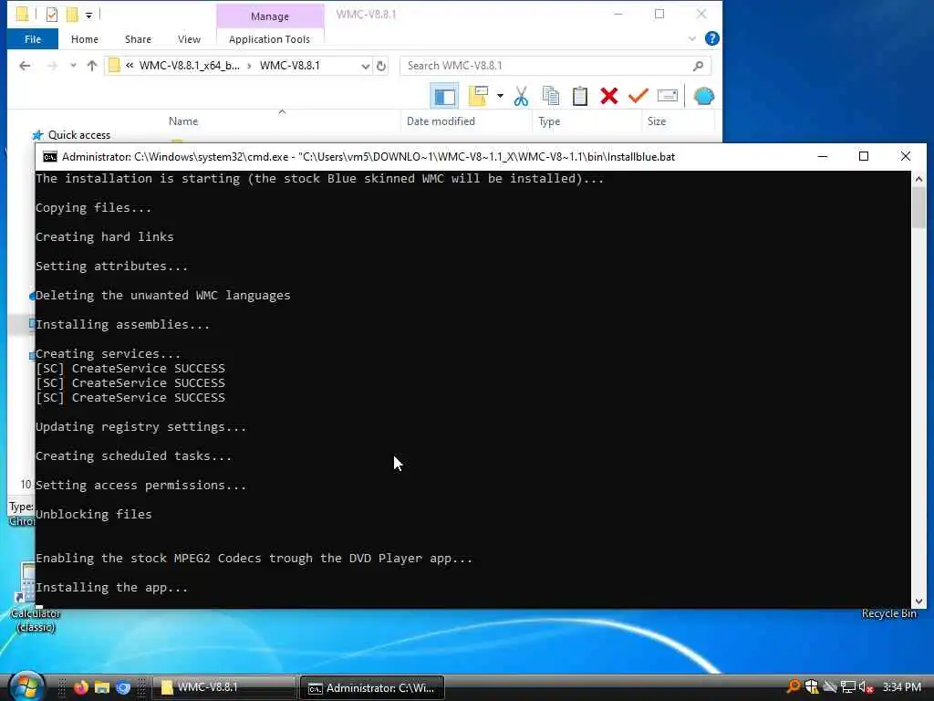The image size is (934, 701).
Task: Click the cmd window scrollbar thumb
Action: tap(918, 207)
